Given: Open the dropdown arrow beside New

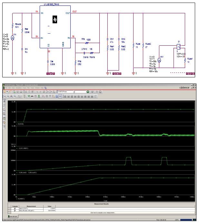Looking at the screenshot, I should [7, 92].
